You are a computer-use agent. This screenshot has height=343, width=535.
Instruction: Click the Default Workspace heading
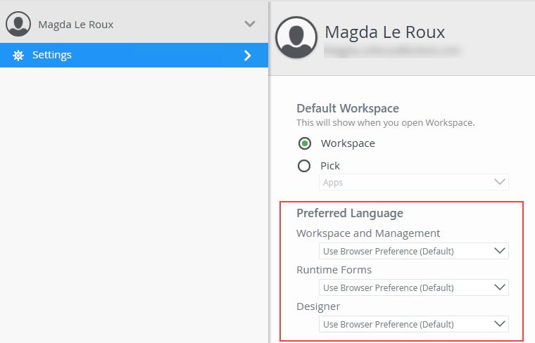click(x=348, y=108)
